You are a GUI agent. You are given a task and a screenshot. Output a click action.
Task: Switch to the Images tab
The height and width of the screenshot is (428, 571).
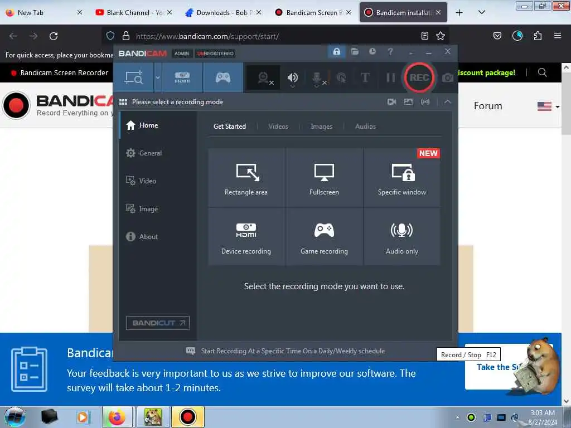[x=321, y=127]
